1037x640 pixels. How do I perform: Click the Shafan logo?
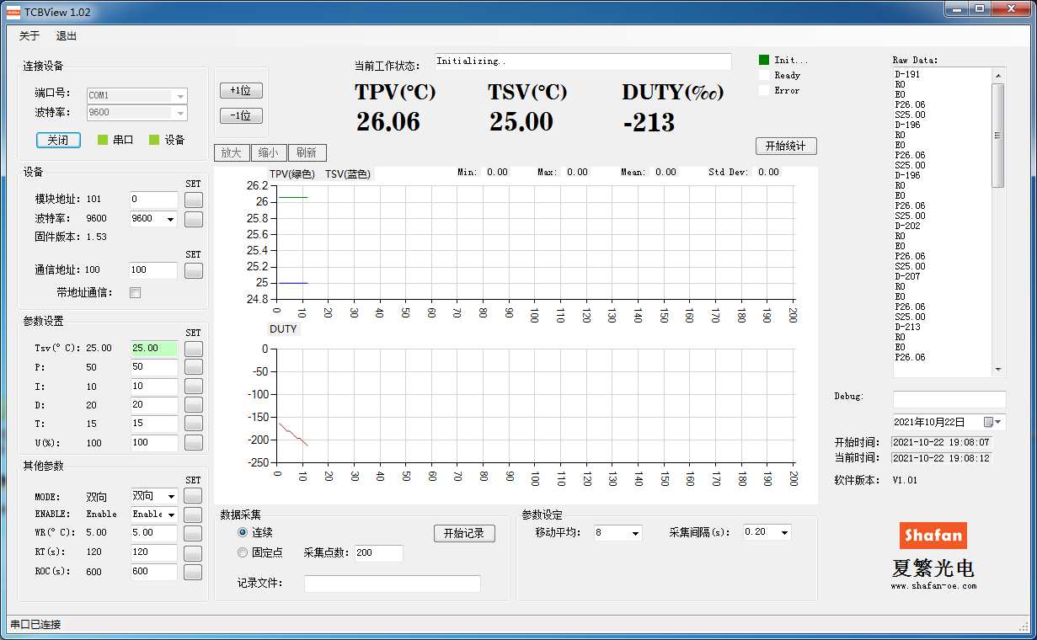[933, 535]
